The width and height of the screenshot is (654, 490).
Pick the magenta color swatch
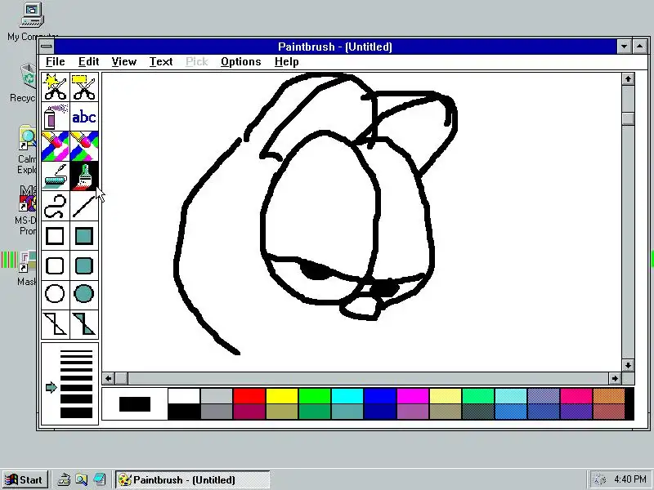coord(413,396)
